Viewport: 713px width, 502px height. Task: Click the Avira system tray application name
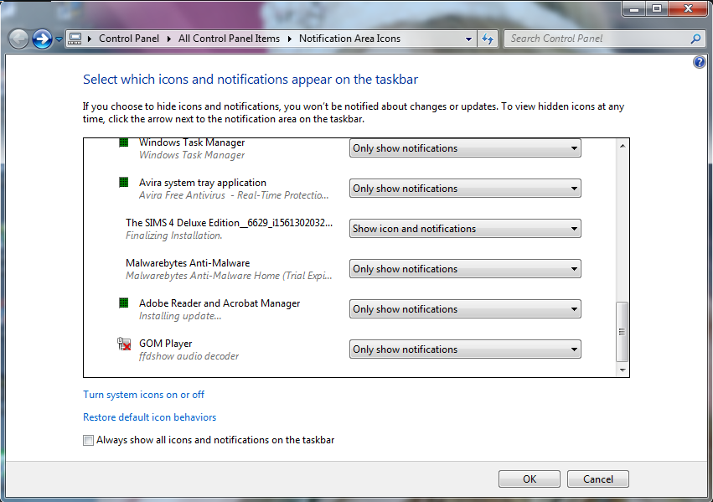(203, 183)
